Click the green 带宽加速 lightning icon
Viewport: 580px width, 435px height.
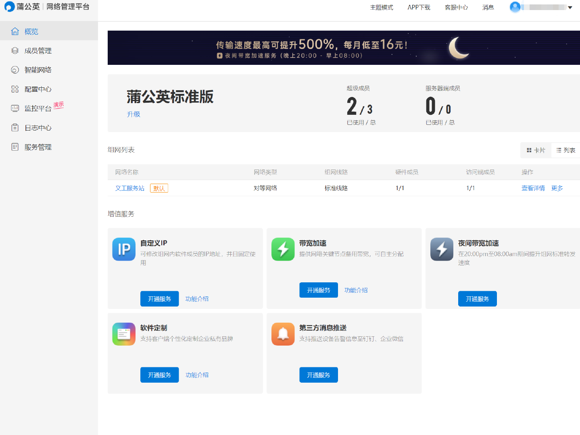tap(283, 249)
